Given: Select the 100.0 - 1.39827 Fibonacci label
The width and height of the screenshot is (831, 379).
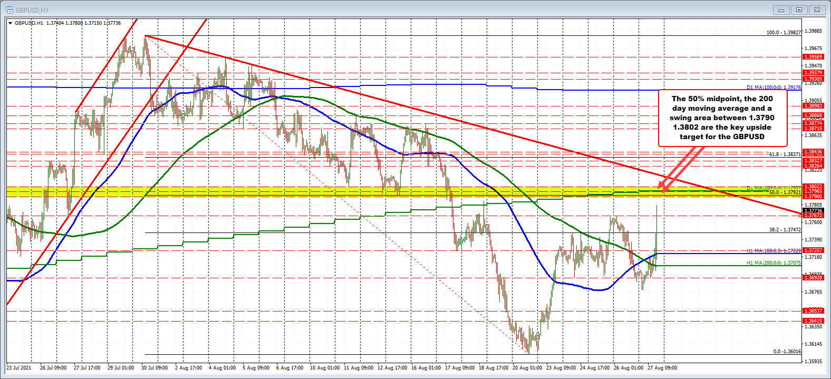Looking at the screenshot, I should (x=784, y=33).
